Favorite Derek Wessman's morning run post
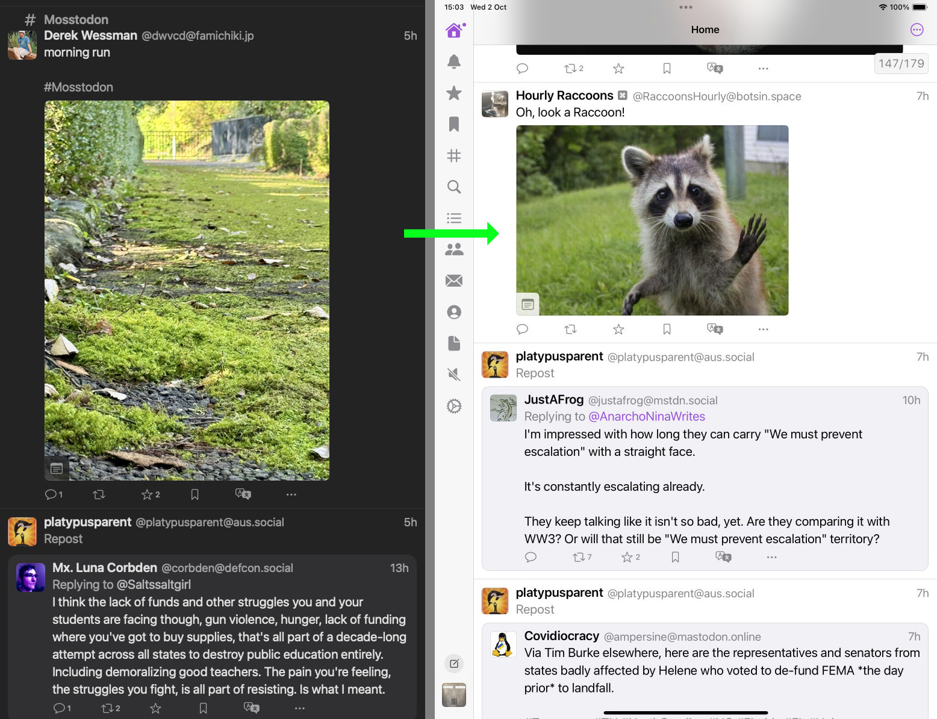The image size is (937, 719). pos(151,494)
